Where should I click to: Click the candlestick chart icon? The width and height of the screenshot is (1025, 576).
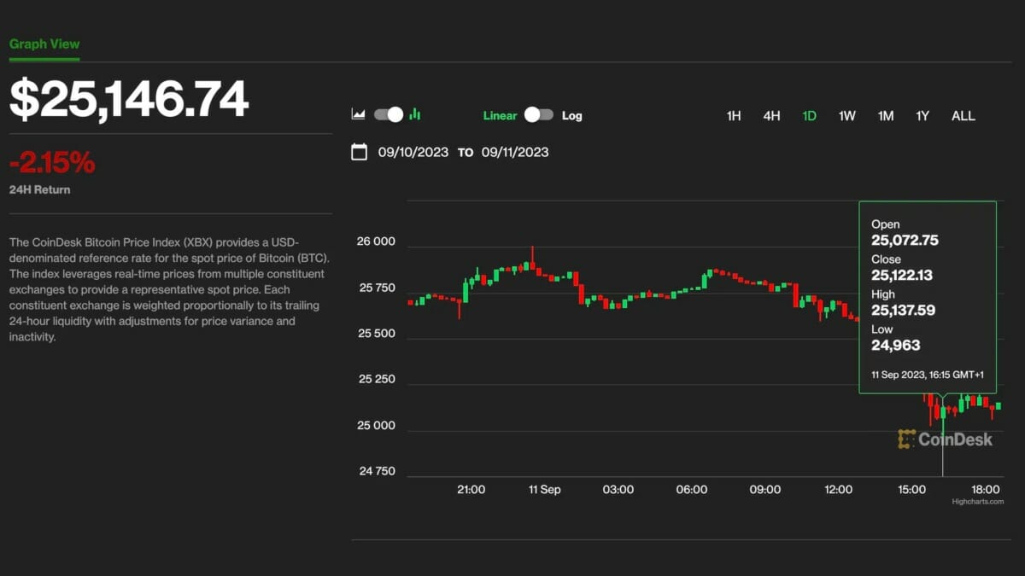[x=415, y=114]
